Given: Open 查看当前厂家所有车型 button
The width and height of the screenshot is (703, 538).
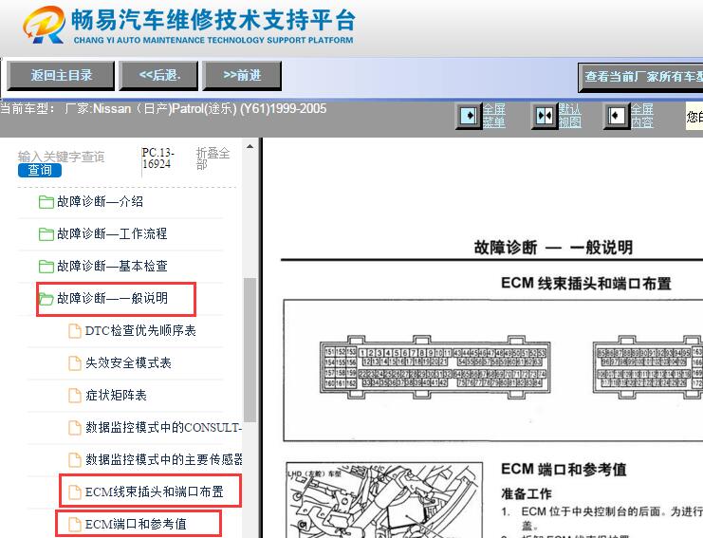Looking at the screenshot, I should 640,77.
